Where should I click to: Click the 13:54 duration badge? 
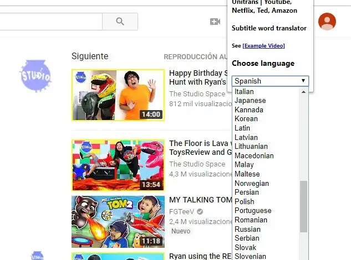(x=151, y=185)
